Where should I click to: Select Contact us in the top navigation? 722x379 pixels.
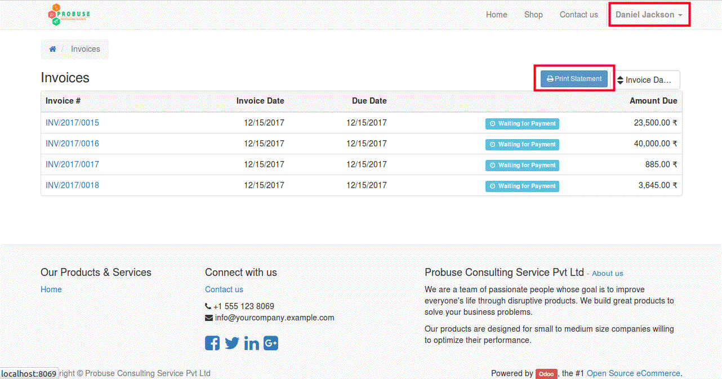[578, 15]
